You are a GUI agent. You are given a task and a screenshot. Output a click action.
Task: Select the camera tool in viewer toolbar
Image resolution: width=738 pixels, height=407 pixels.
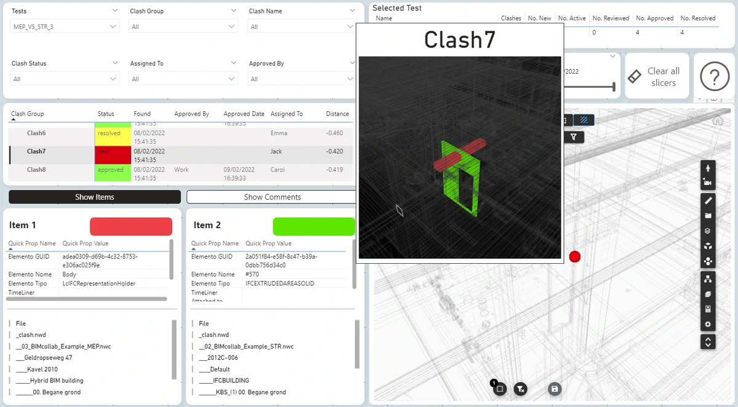[x=708, y=183]
